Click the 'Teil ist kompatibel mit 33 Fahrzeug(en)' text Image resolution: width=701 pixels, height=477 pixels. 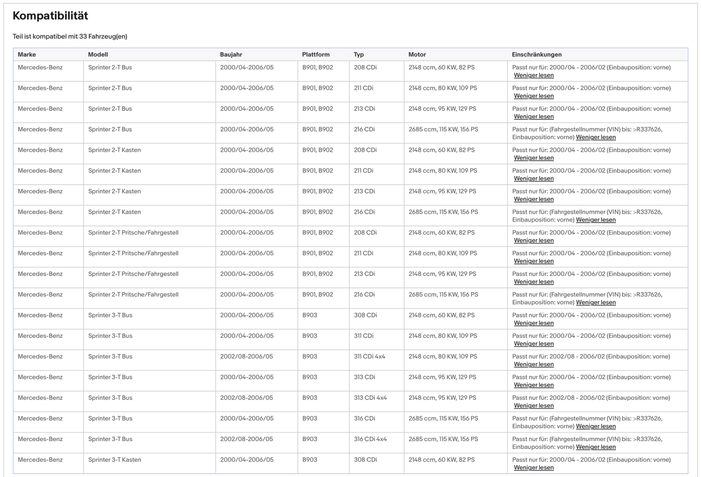pos(70,36)
